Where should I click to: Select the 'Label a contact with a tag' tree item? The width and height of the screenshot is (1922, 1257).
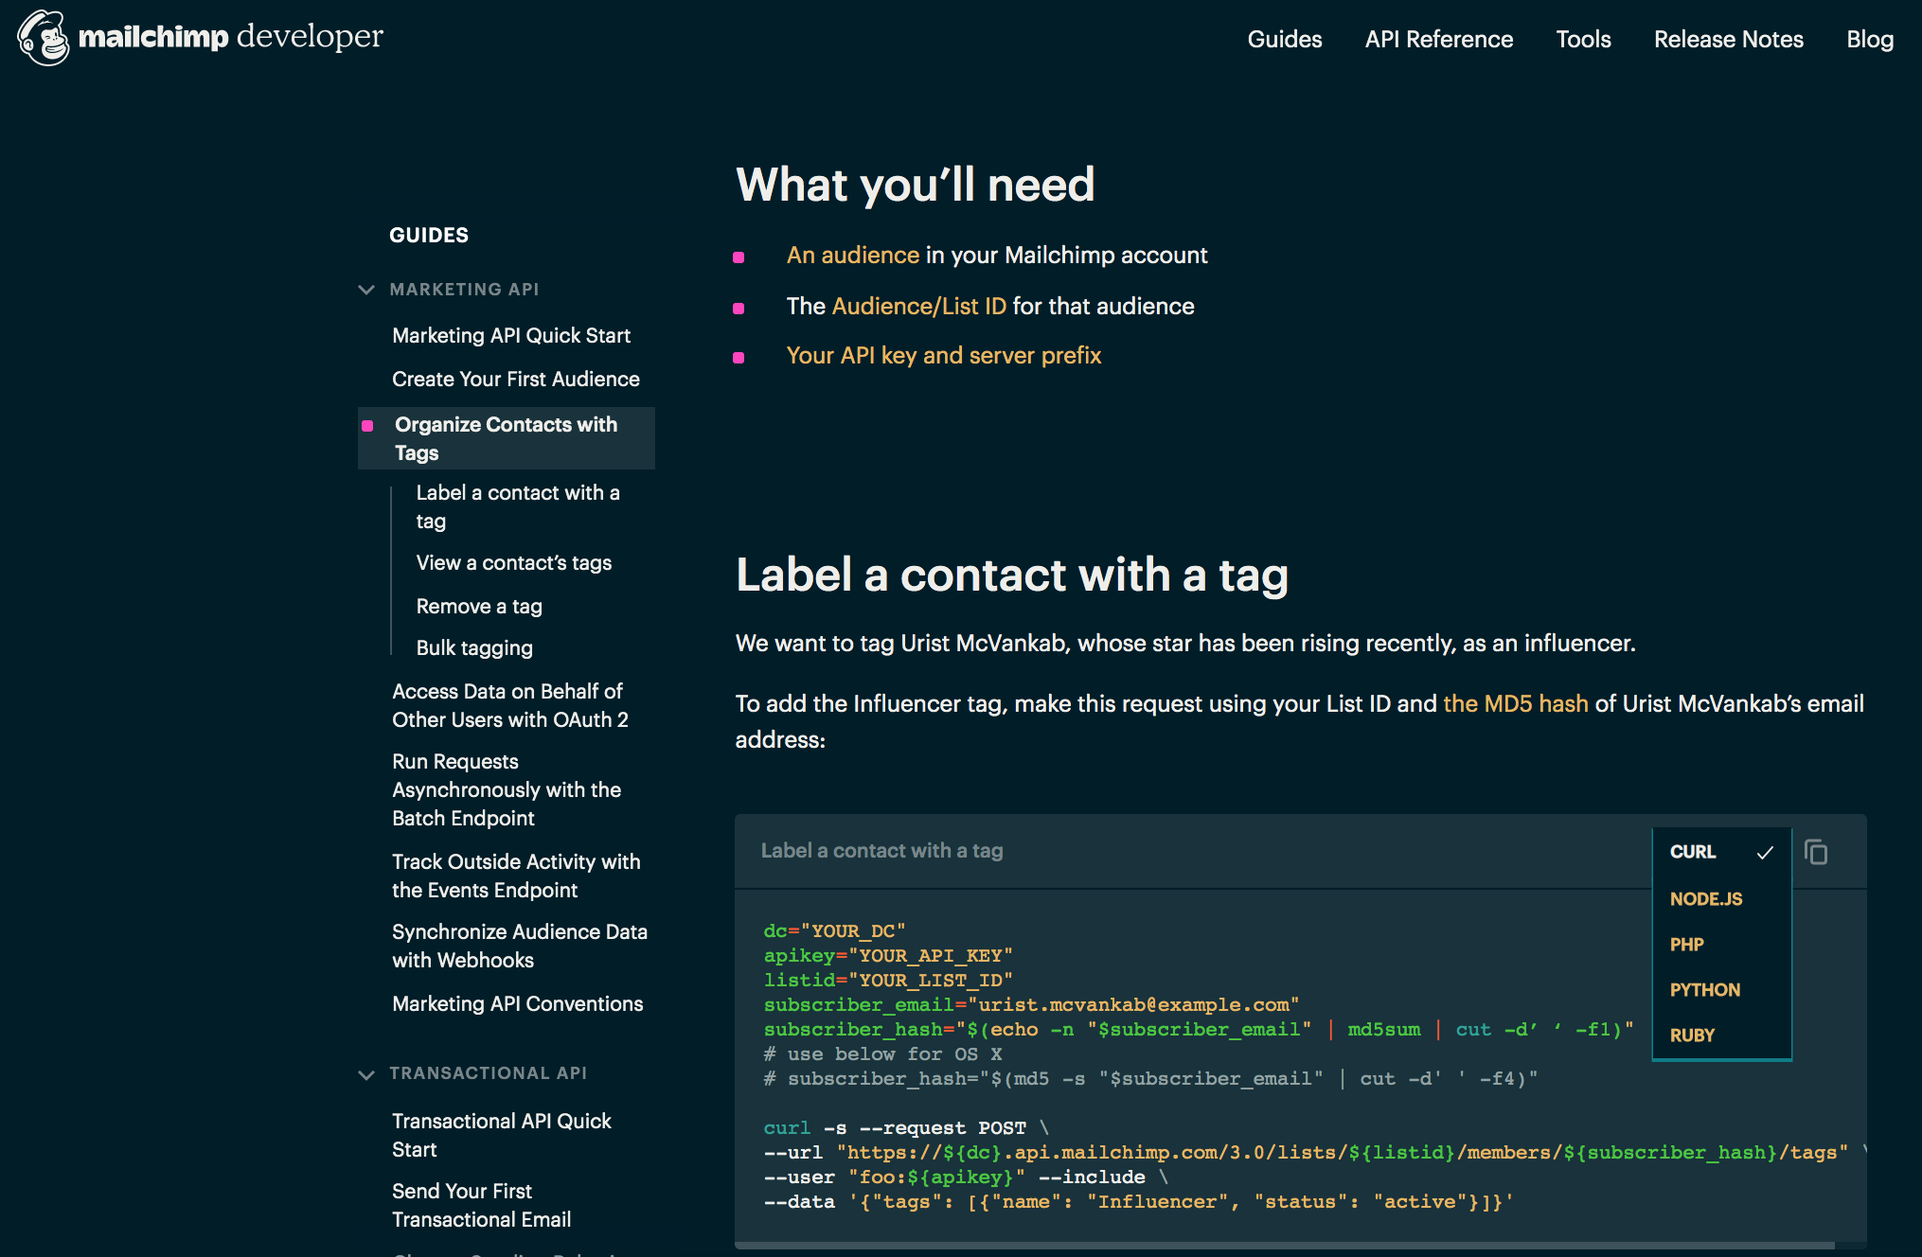click(519, 505)
